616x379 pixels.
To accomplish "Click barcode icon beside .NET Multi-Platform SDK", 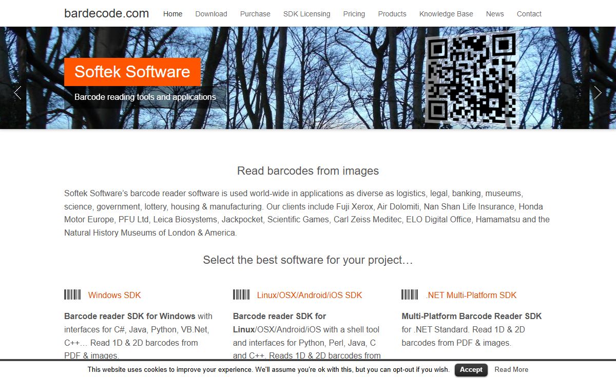I will (410, 294).
